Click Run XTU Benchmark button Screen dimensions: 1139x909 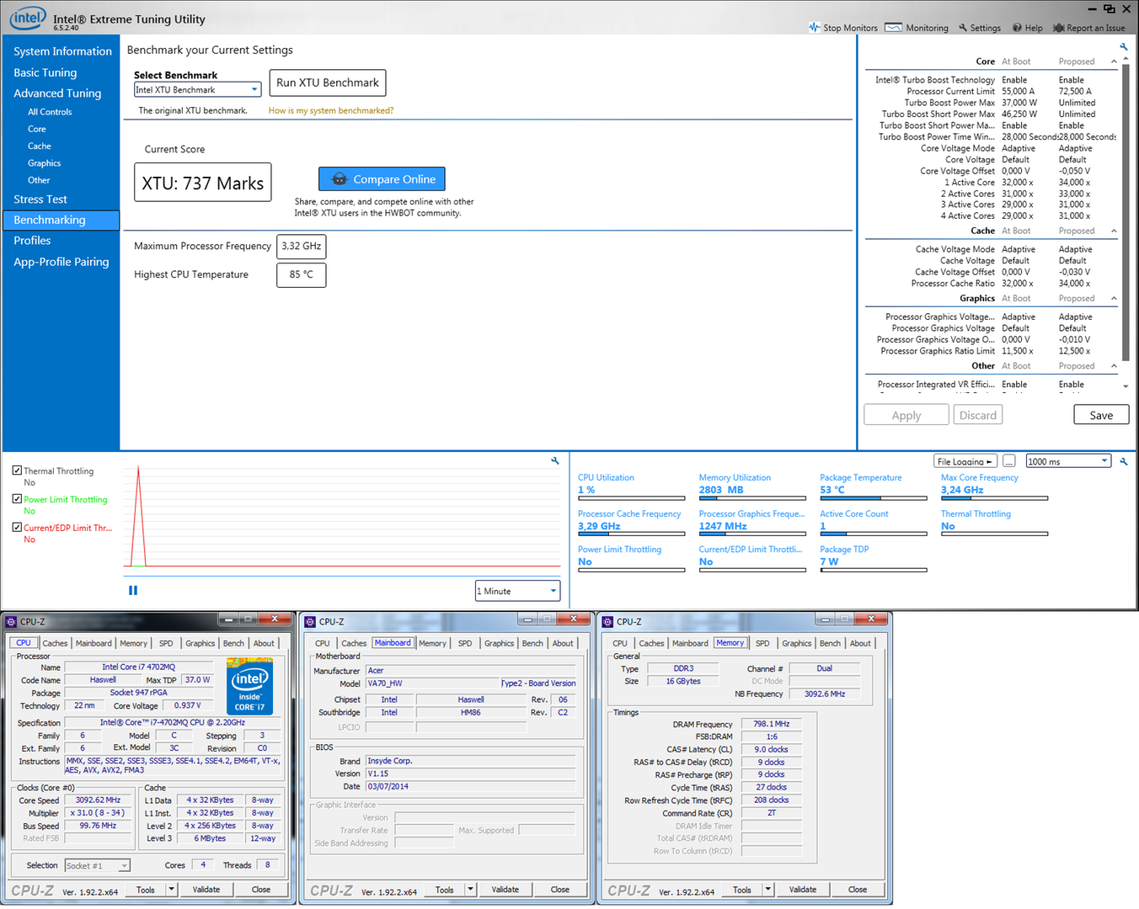(328, 82)
